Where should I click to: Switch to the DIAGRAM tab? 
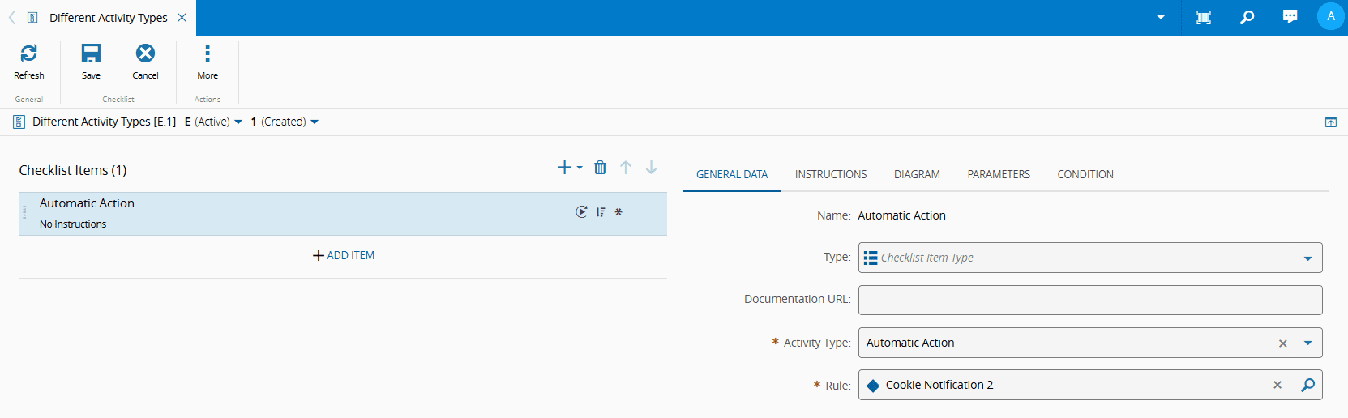917,174
